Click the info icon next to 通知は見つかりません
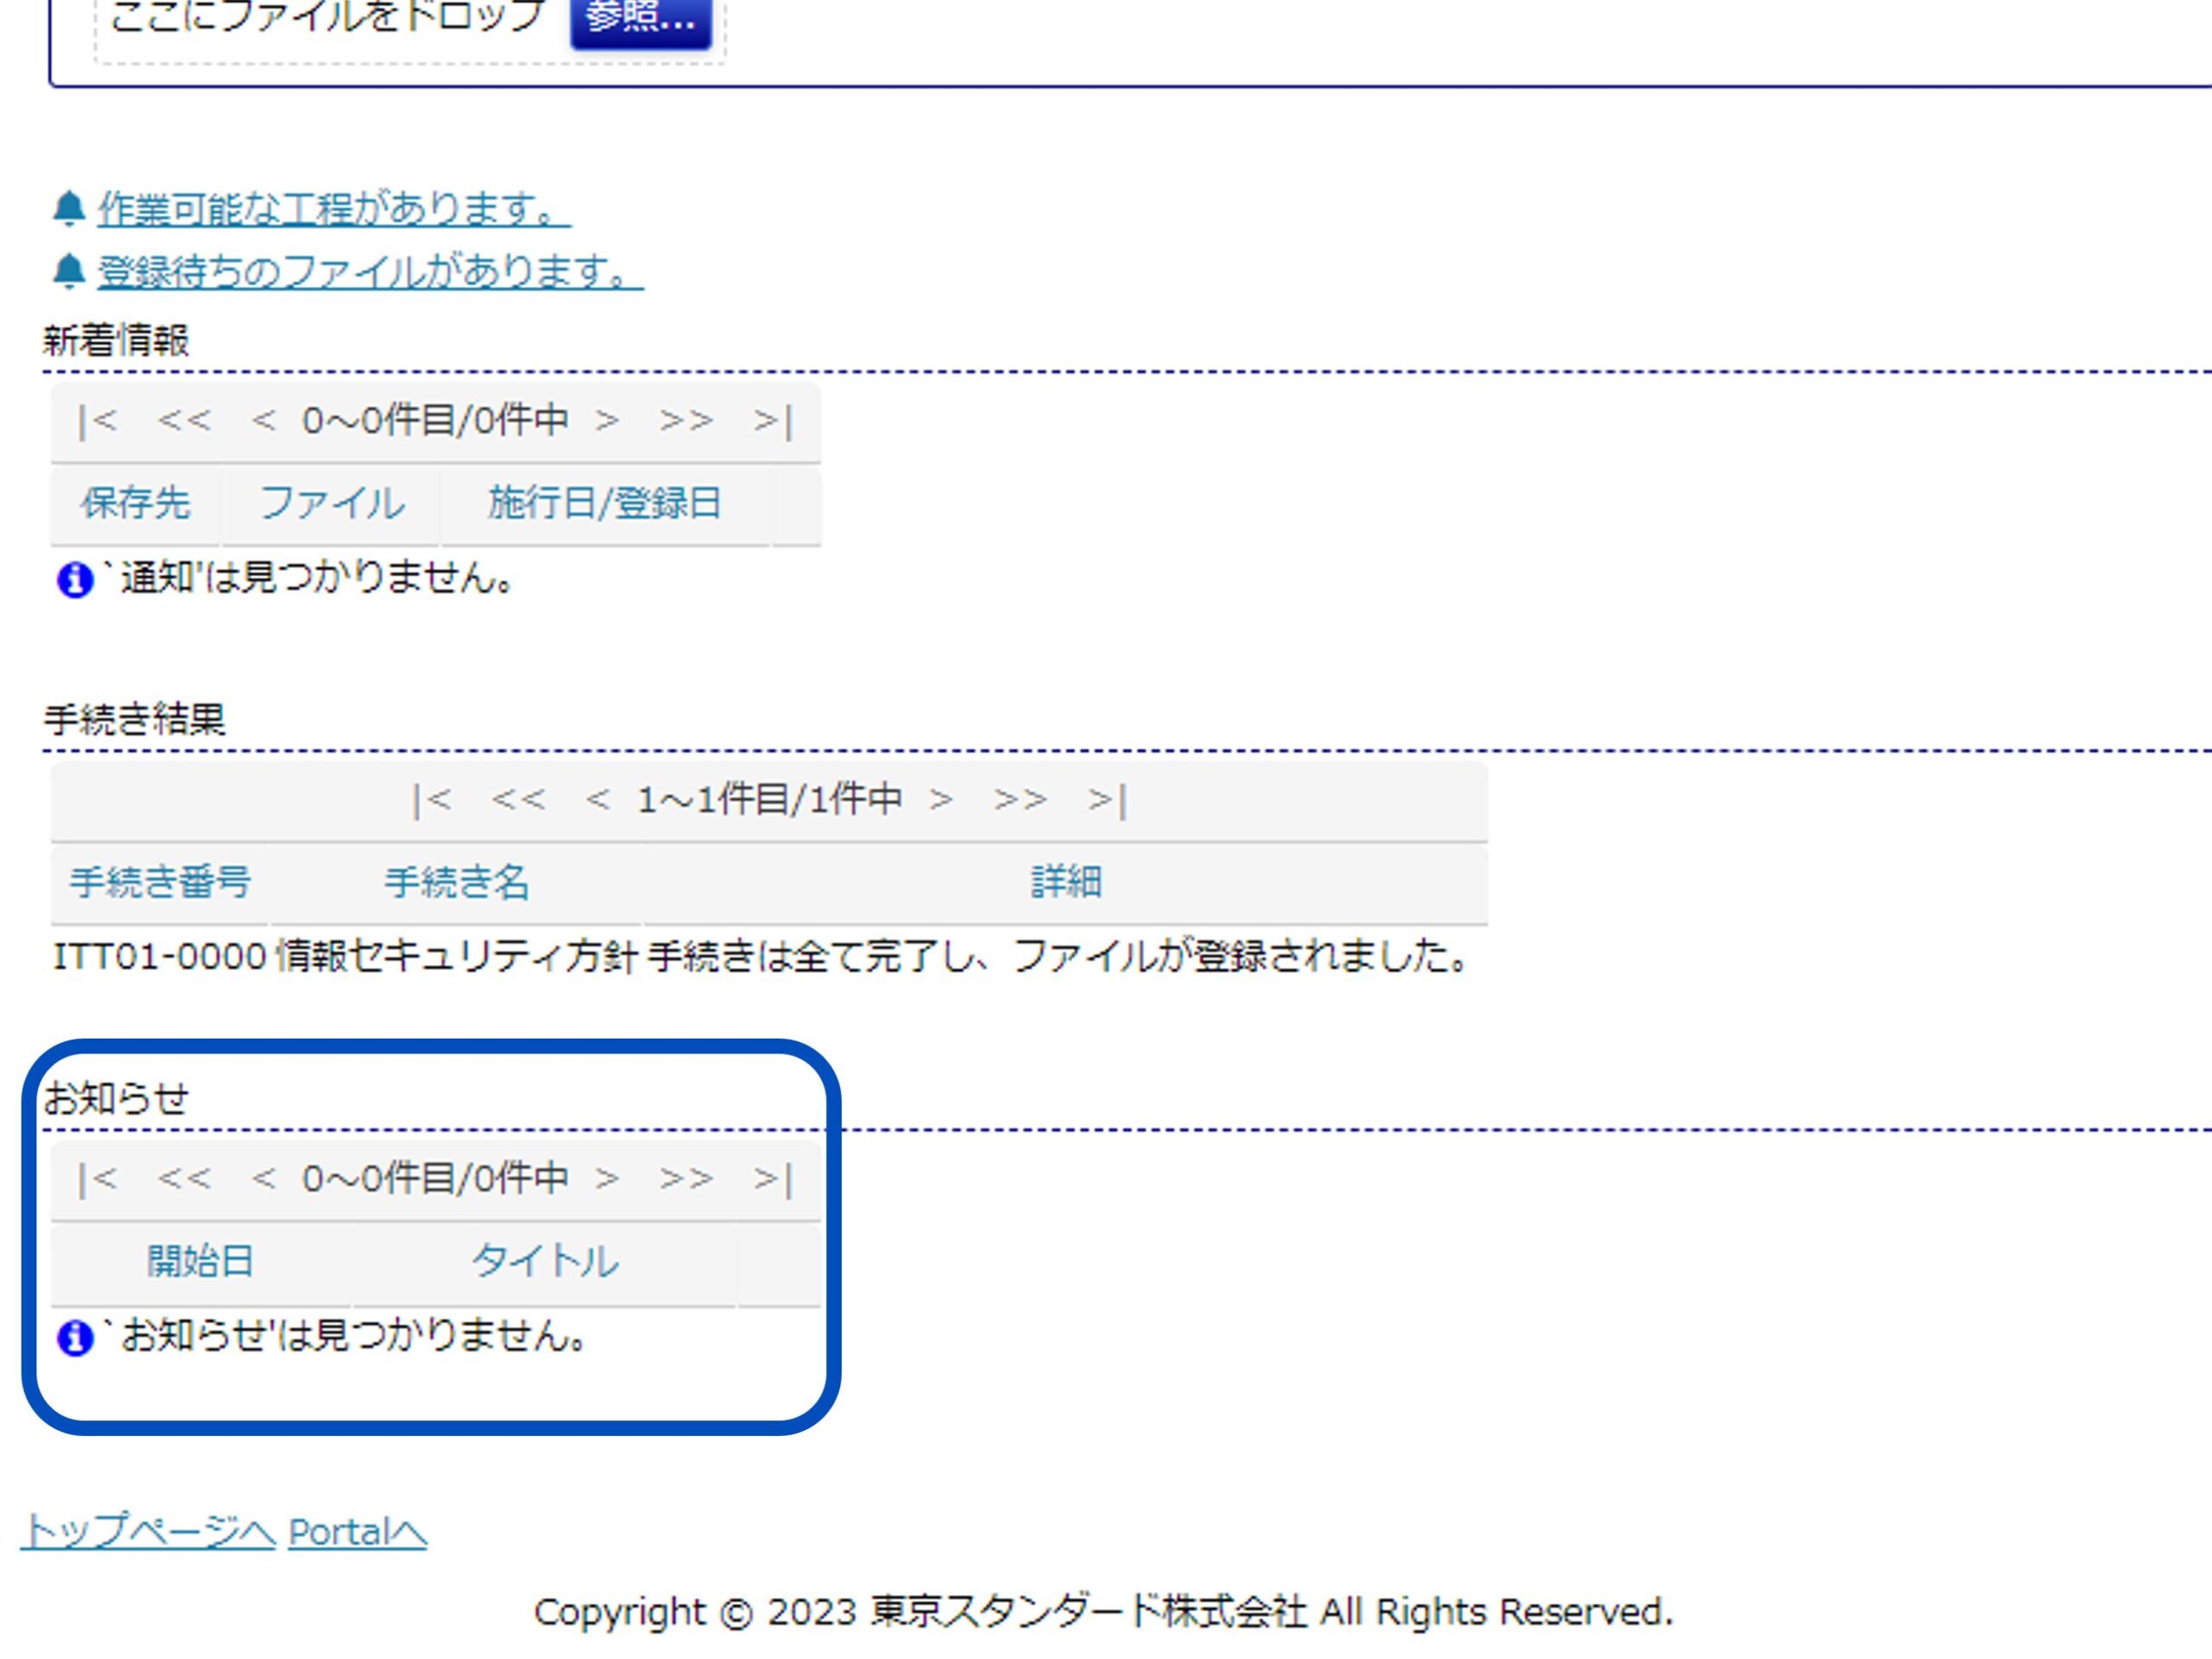 [74, 580]
